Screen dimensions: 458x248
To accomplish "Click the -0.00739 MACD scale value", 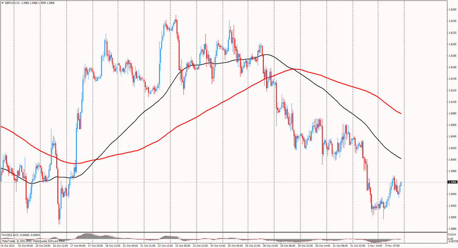I will 453,241.
